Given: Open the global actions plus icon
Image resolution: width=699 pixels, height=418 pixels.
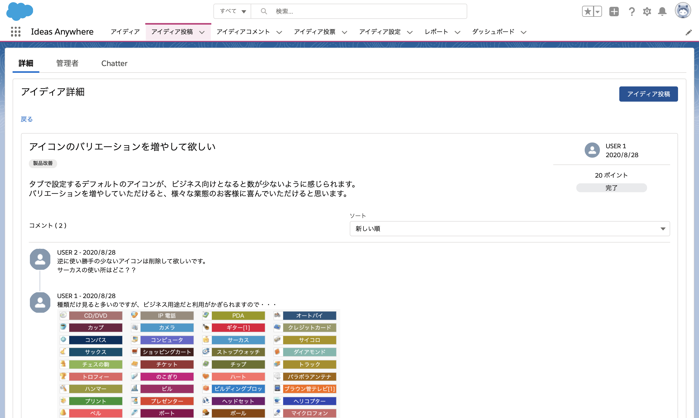Looking at the screenshot, I should tap(614, 12).
